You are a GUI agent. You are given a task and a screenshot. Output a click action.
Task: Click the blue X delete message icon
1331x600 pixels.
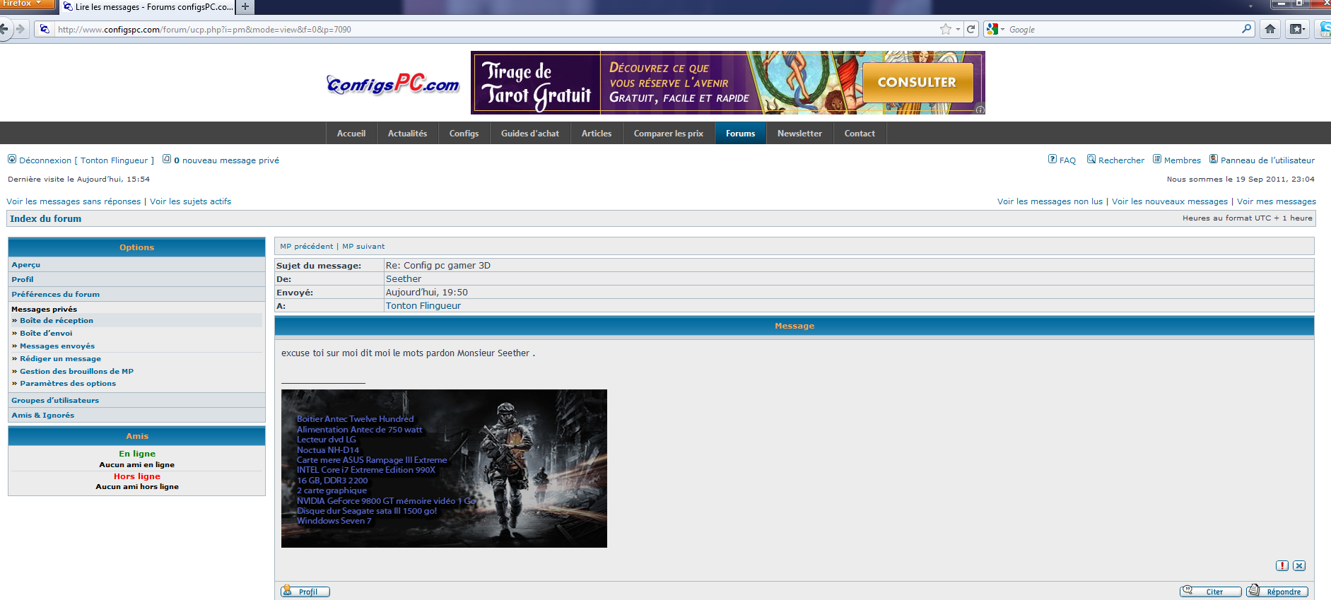pyautogui.click(x=1299, y=565)
